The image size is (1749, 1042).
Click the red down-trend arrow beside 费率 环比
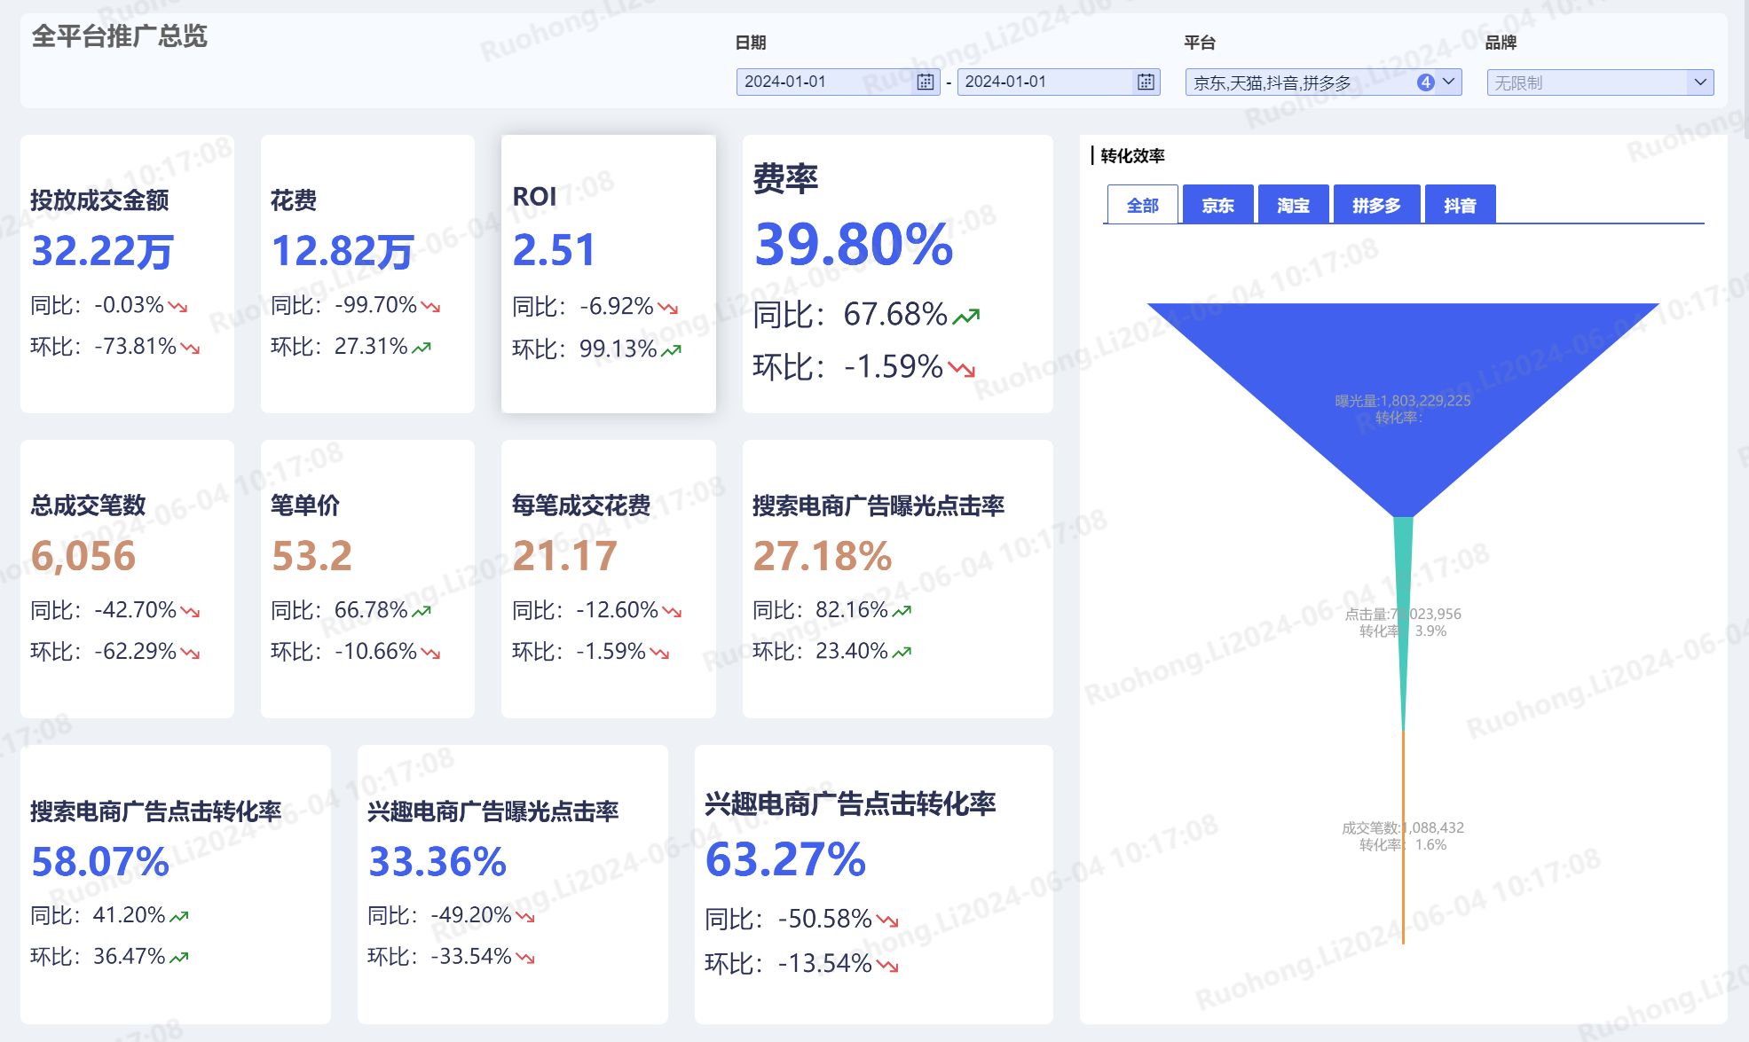pyautogui.click(x=961, y=368)
